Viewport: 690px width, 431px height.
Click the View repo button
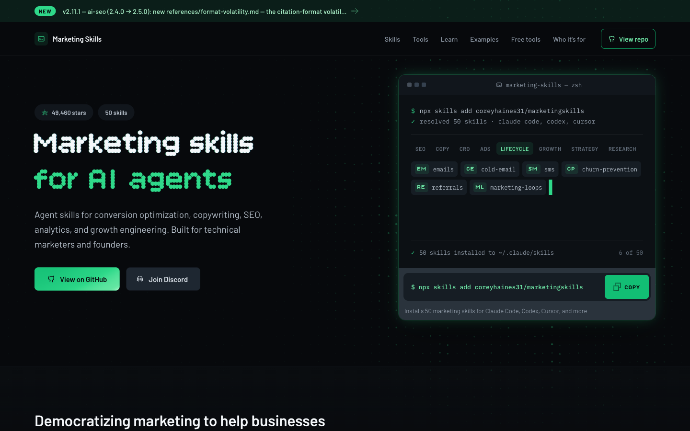pyautogui.click(x=628, y=39)
